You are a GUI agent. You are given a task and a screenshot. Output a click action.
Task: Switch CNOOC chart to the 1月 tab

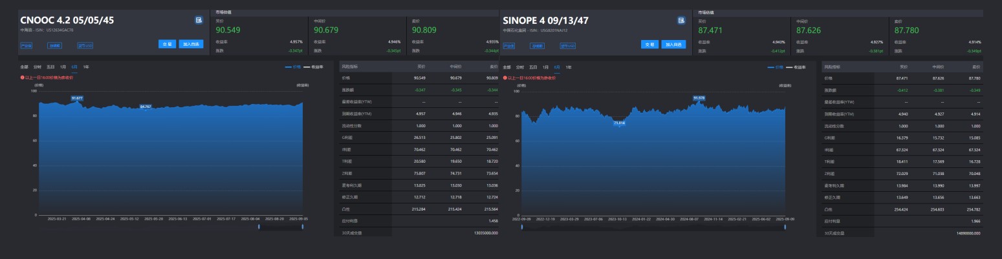(63, 67)
